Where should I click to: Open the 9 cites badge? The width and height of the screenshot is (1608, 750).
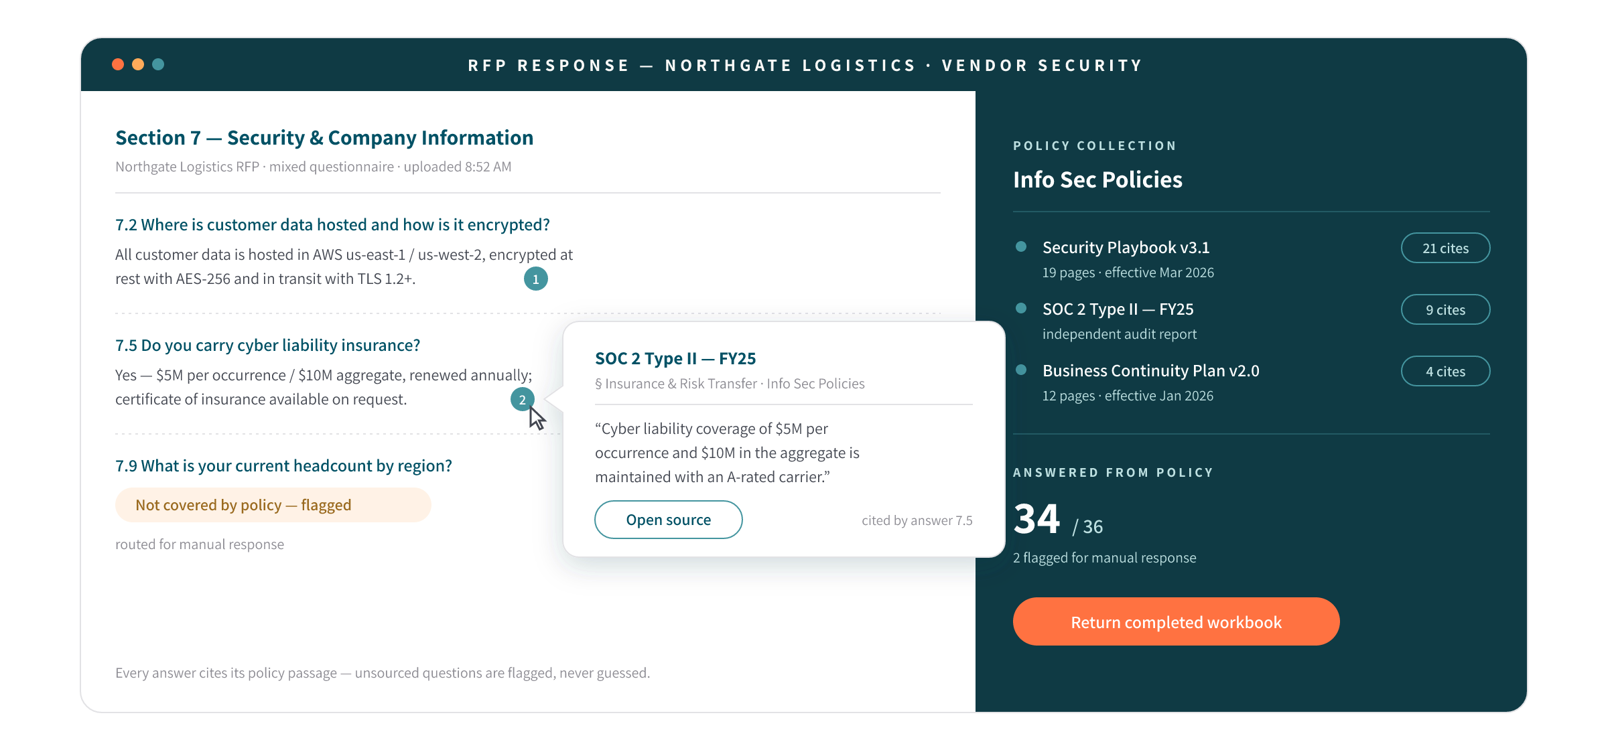coord(1446,309)
